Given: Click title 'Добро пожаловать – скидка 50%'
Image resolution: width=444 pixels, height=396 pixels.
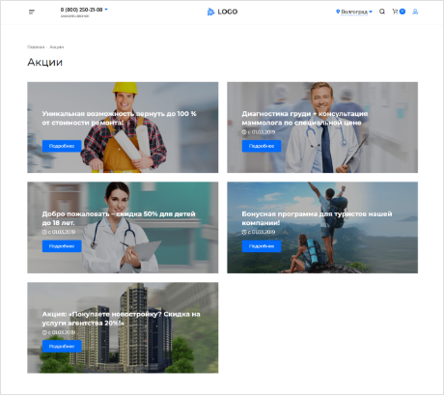Looking at the screenshot, I should [x=99, y=213].
